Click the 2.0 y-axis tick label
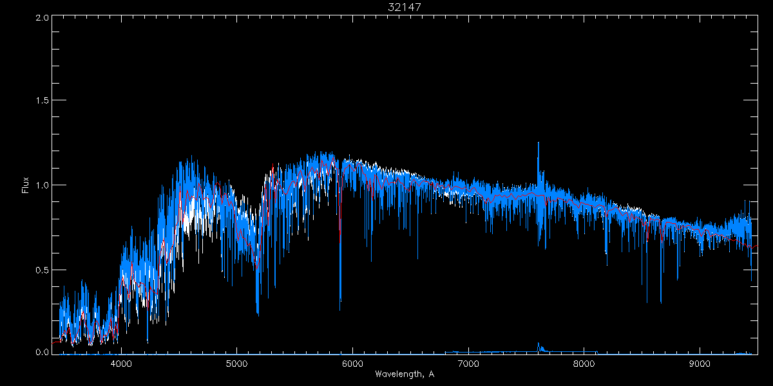Viewport: 773px width, 386px height. pos(43,18)
